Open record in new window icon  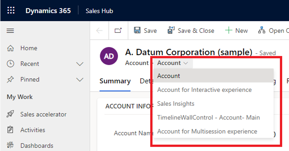pyautogui.click(x=118, y=31)
